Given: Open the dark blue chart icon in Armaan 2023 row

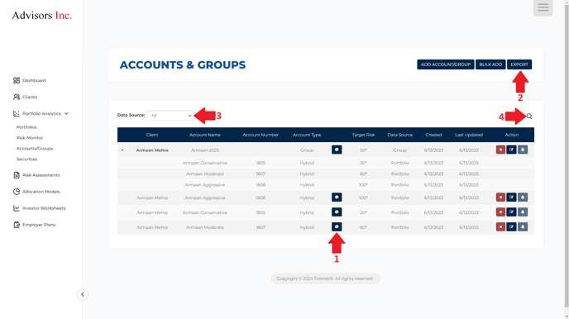Looking at the screenshot, I should pyautogui.click(x=337, y=150).
